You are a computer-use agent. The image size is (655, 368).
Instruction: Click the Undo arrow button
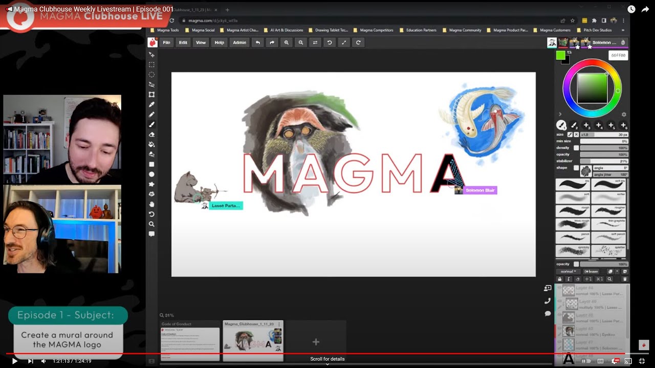(257, 42)
